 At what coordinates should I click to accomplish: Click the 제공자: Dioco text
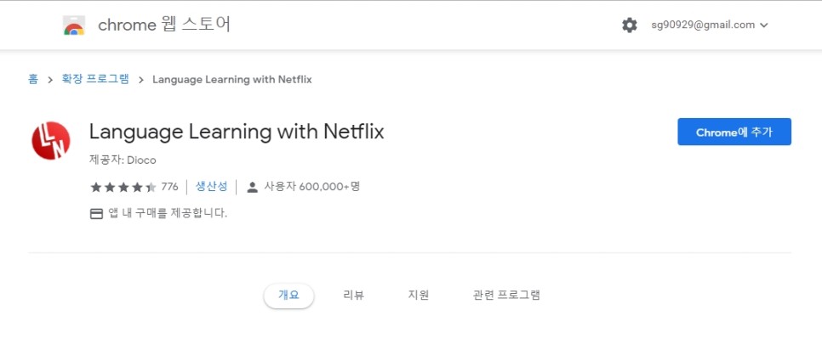[x=123, y=161]
